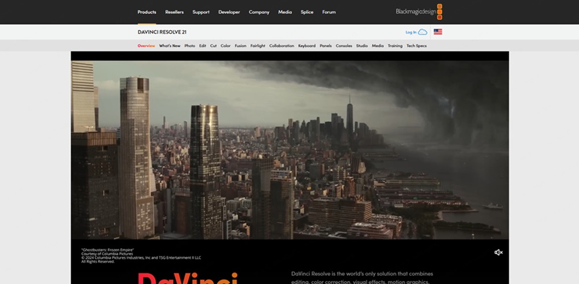This screenshot has height=284, width=579.
Task: Open the Training tab
Action: coord(395,46)
